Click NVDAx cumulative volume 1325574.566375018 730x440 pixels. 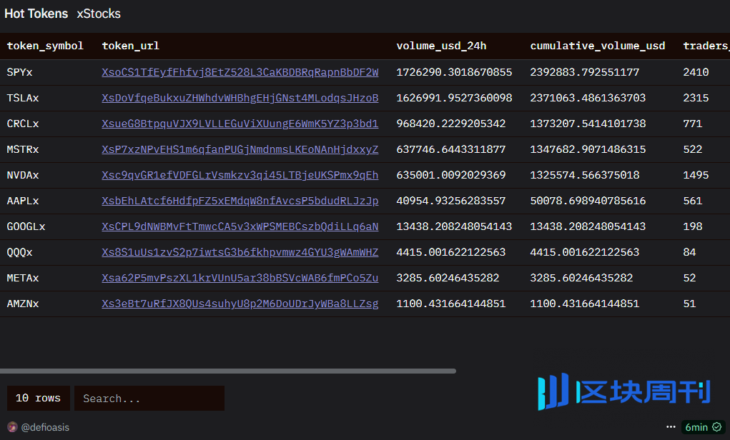pyautogui.click(x=585, y=175)
